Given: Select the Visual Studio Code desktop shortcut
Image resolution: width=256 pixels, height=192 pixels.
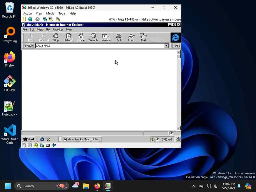Looking at the screenshot, I should [x=10, y=134].
